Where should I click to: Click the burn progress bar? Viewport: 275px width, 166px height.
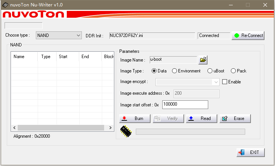point(191,132)
